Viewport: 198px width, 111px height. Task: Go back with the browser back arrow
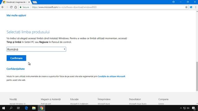3,7
